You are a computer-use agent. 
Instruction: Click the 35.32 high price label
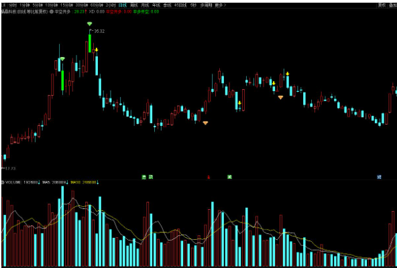point(99,31)
